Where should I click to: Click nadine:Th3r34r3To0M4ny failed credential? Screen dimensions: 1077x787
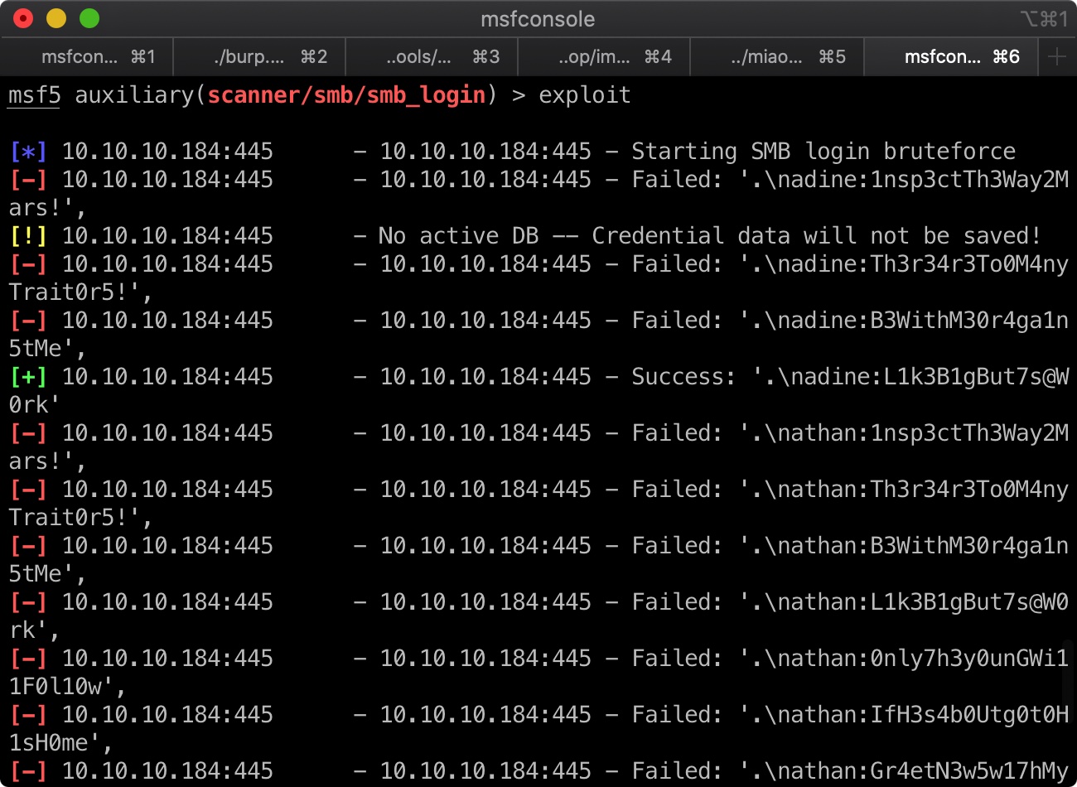click(x=923, y=264)
